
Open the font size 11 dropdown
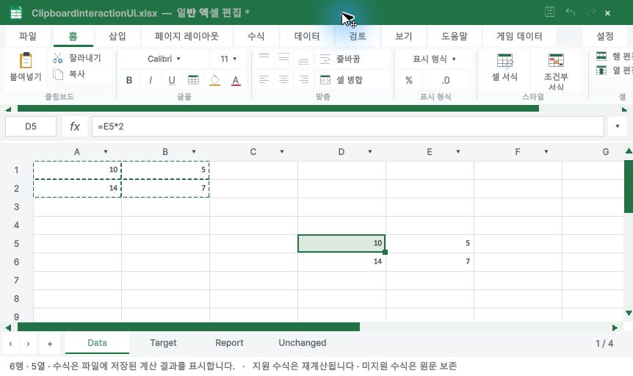click(x=228, y=59)
